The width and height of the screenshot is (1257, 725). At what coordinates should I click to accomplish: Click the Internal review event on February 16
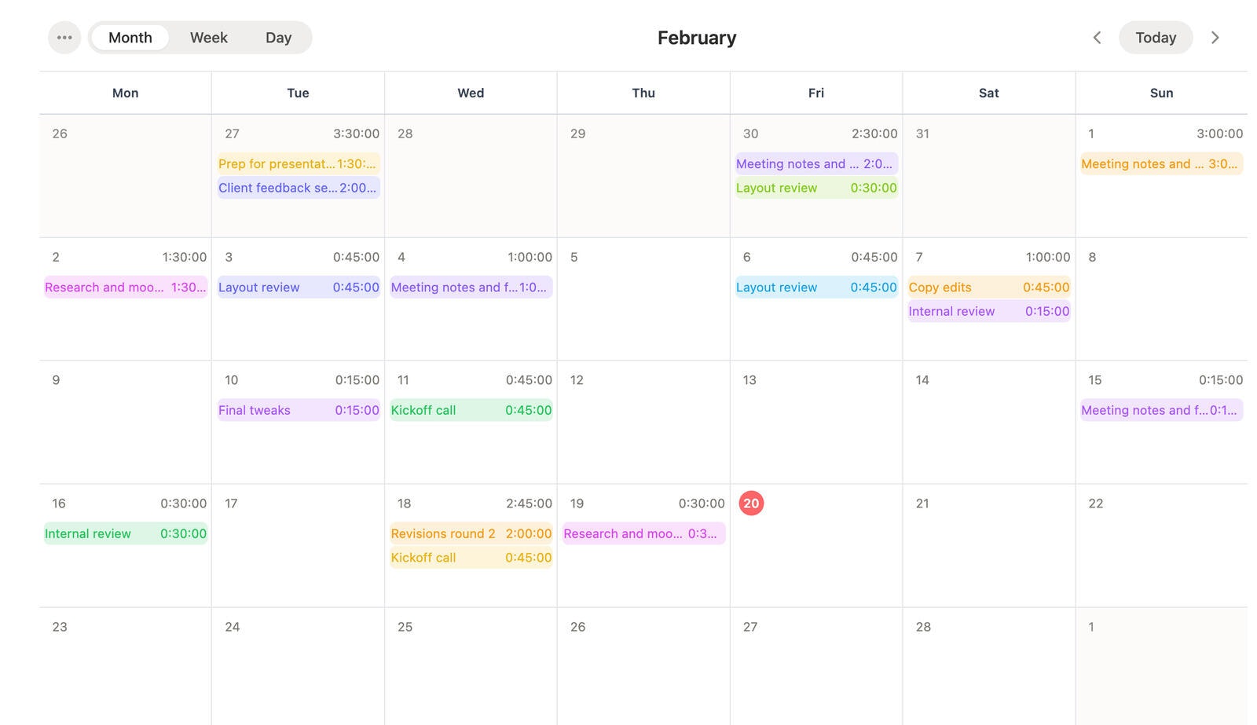coord(125,533)
